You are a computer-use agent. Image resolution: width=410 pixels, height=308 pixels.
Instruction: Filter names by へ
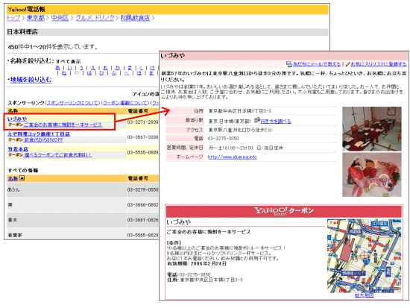click(127, 73)
